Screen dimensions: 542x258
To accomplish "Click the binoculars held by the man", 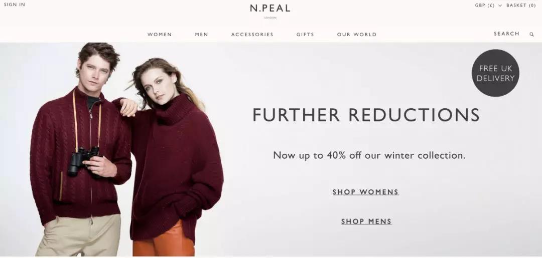I will 83,161.
